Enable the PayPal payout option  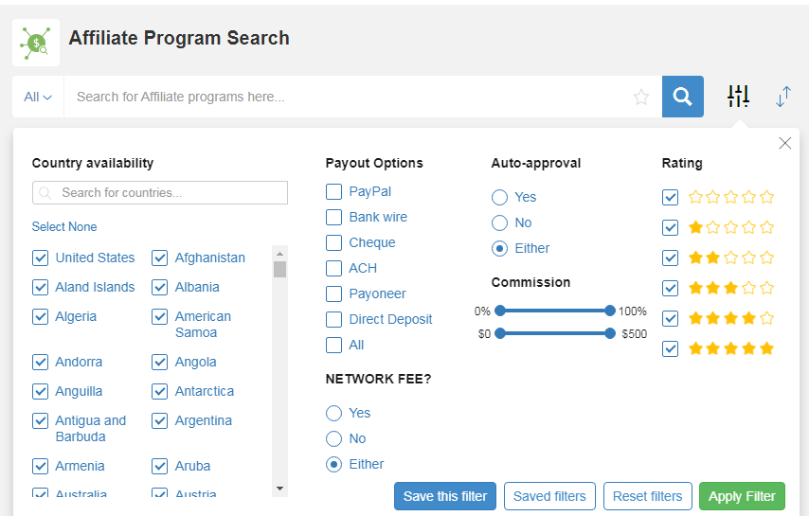(x=333, y=192)
